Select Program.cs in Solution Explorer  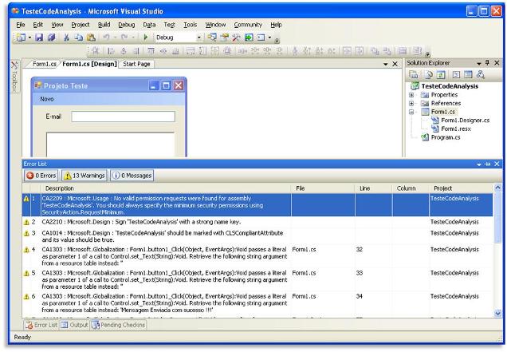(445, 137)
